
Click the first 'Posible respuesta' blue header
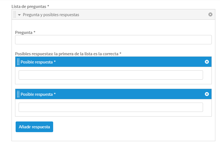coord(110,62)
